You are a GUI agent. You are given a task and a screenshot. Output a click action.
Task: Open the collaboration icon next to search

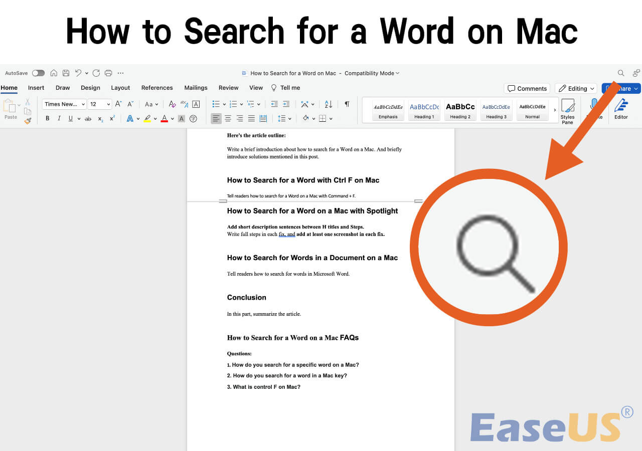point(636,73)
